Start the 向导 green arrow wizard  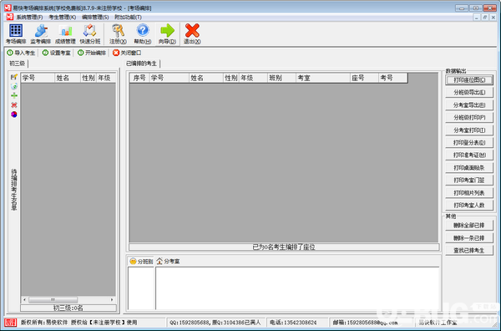pos(167,34)
